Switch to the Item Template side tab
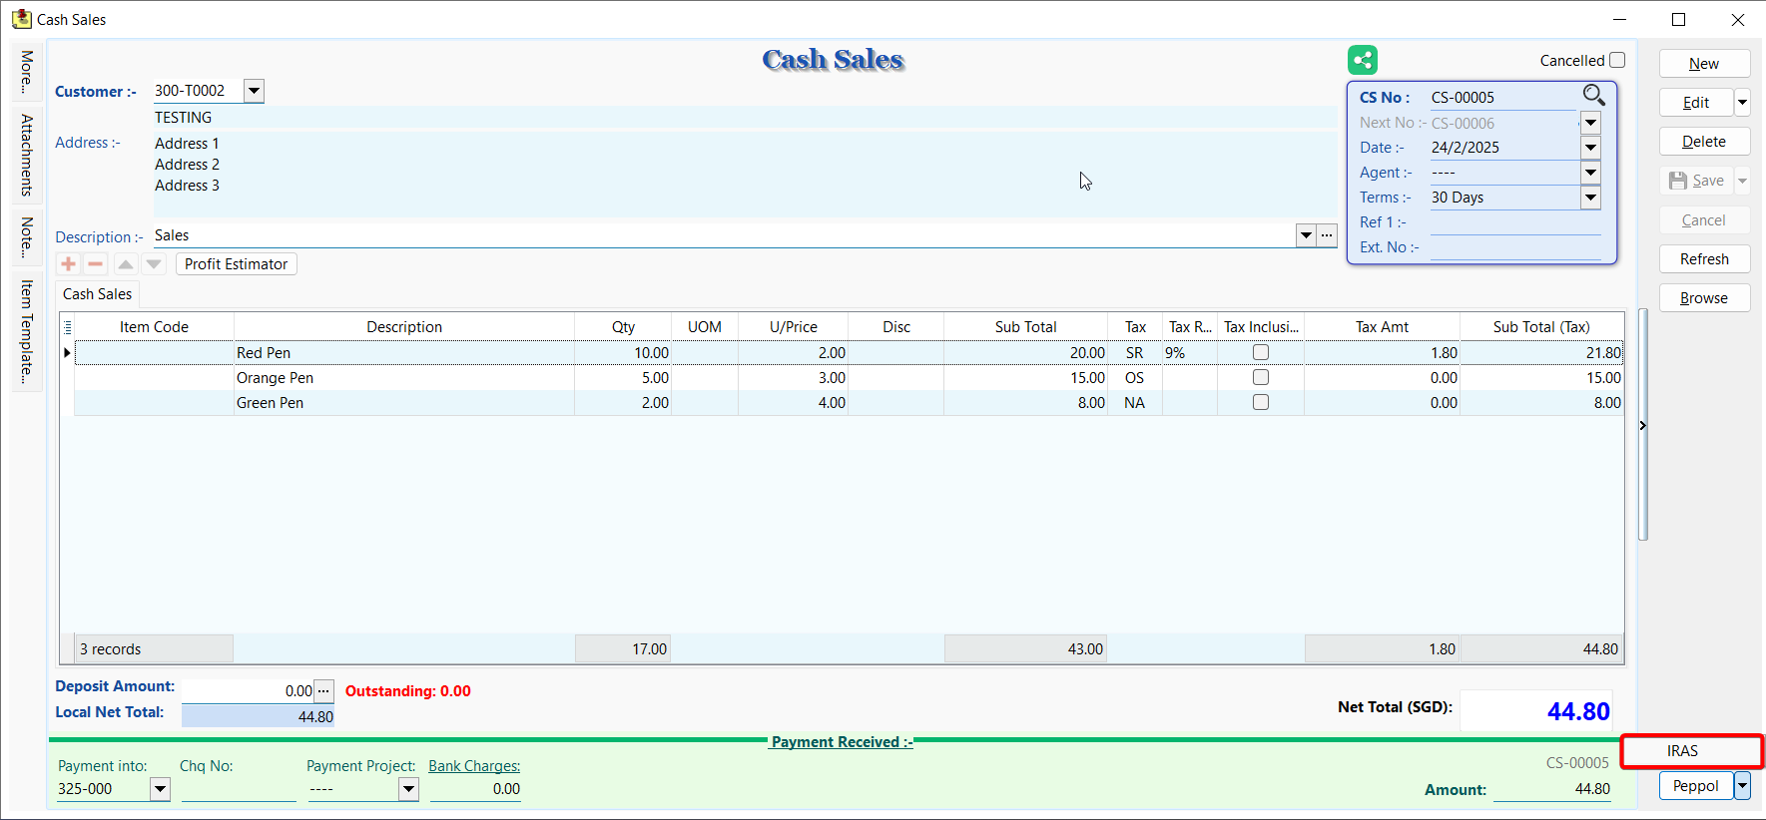This screenshot has height=820, width=1766. [27, 331]
